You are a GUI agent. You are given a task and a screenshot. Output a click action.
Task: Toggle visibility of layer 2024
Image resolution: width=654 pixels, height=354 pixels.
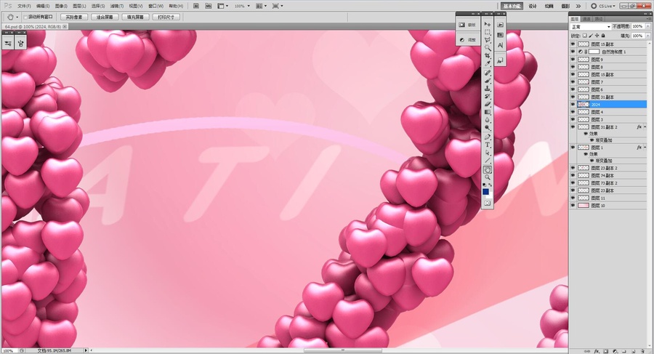(x=573, y=105)
